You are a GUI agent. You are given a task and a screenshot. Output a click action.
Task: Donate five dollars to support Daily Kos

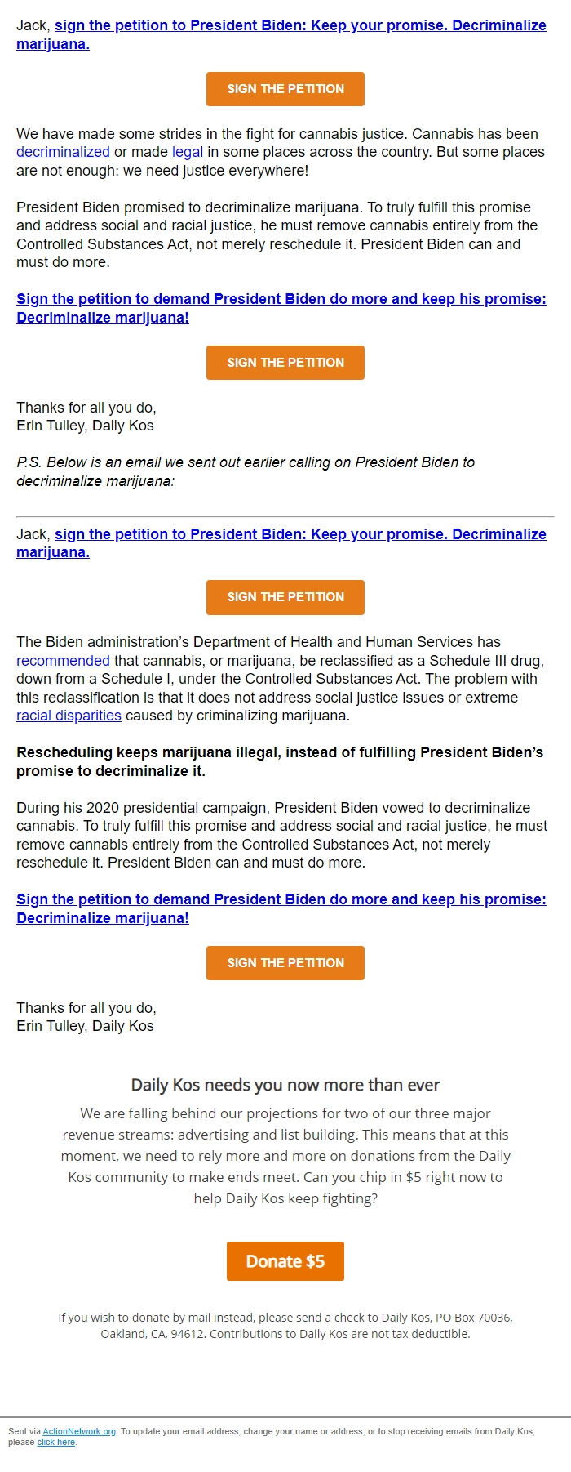[285, 1260]
